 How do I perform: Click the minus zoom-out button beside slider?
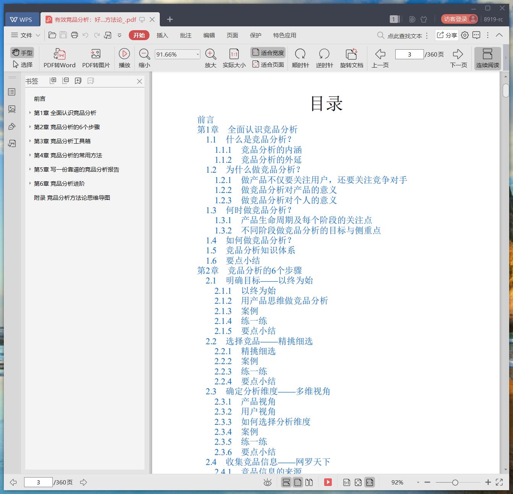tap(427, 482)
